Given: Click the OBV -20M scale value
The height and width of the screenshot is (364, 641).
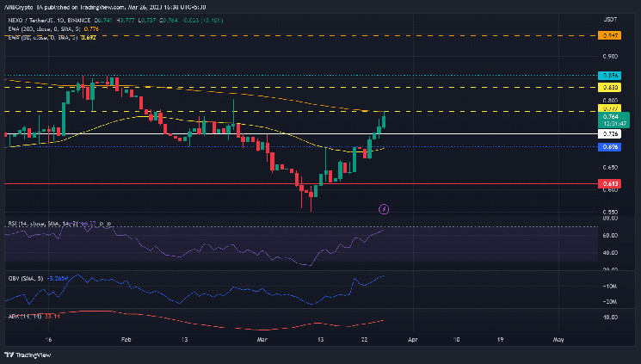Looking at the screenshot, I should (609, 302).
